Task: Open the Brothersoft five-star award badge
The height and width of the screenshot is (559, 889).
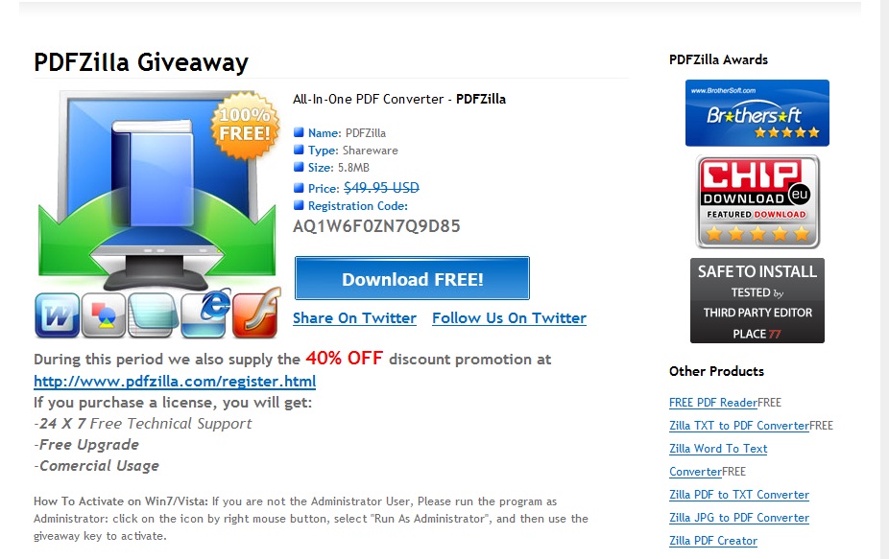Action: point(757,113)
